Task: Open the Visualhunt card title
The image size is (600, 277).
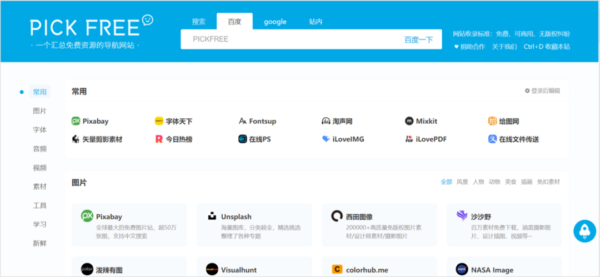Action: click(239, 270)
